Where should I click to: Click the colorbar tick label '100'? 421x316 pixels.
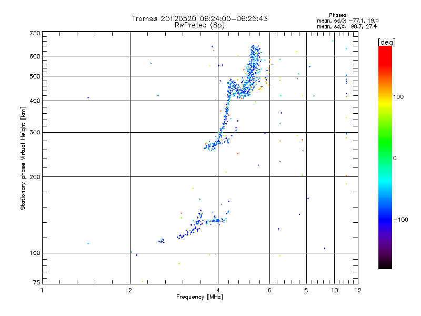(x=398, y=97)
